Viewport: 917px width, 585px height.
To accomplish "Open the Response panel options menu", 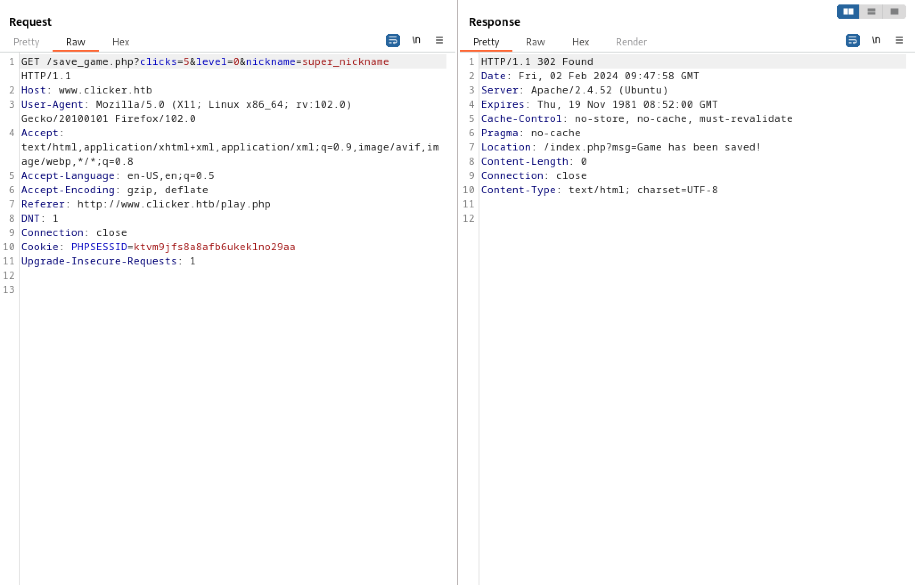I will click(x=899, y=40).
